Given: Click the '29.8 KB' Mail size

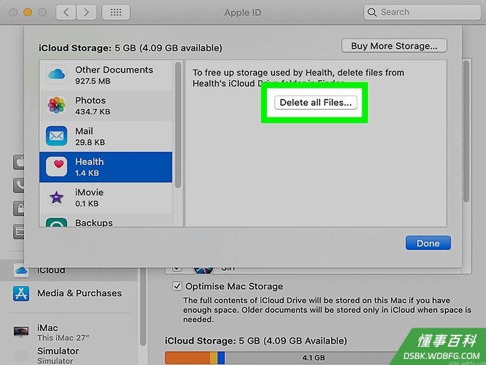Looking at the screenshot, I should click(x=90, y=142).
